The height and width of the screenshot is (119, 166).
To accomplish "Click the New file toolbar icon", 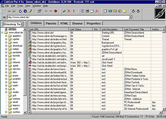I will [5, 11].
